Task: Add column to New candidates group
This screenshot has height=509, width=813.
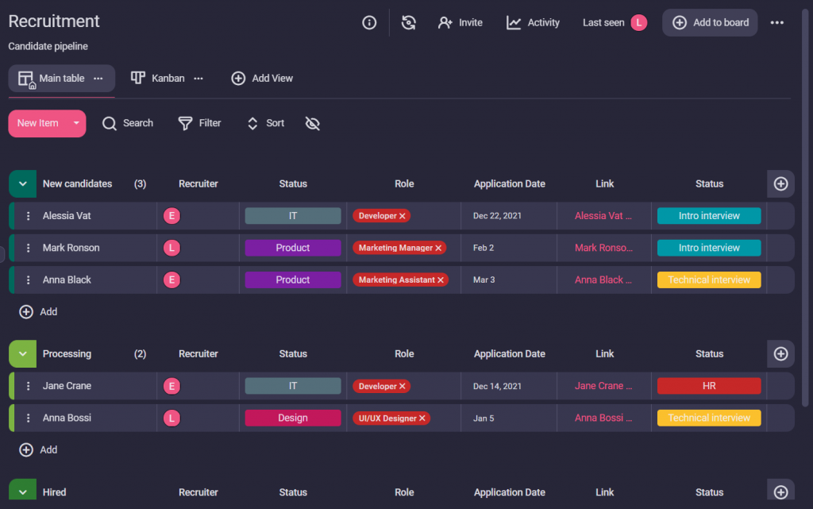Action: point(780,183)
